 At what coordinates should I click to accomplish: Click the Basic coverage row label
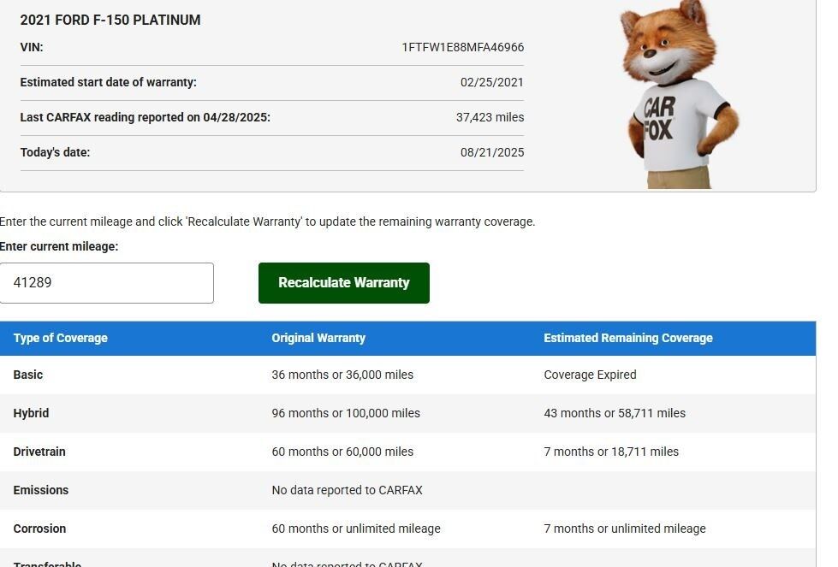click(27, 375)
